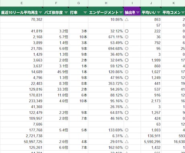The width and height of the screenshot is (185, 153).
Task: Select cell with value 136,911
Action: 151,136
